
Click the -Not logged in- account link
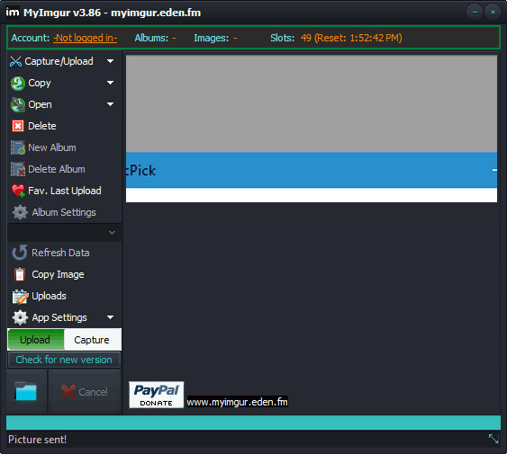(86, 38)
